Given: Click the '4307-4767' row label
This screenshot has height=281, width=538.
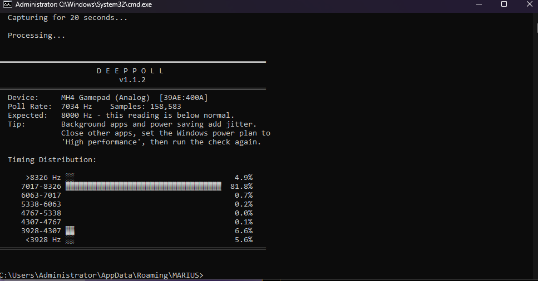Looking at the screenshot, I should [41, 222].
